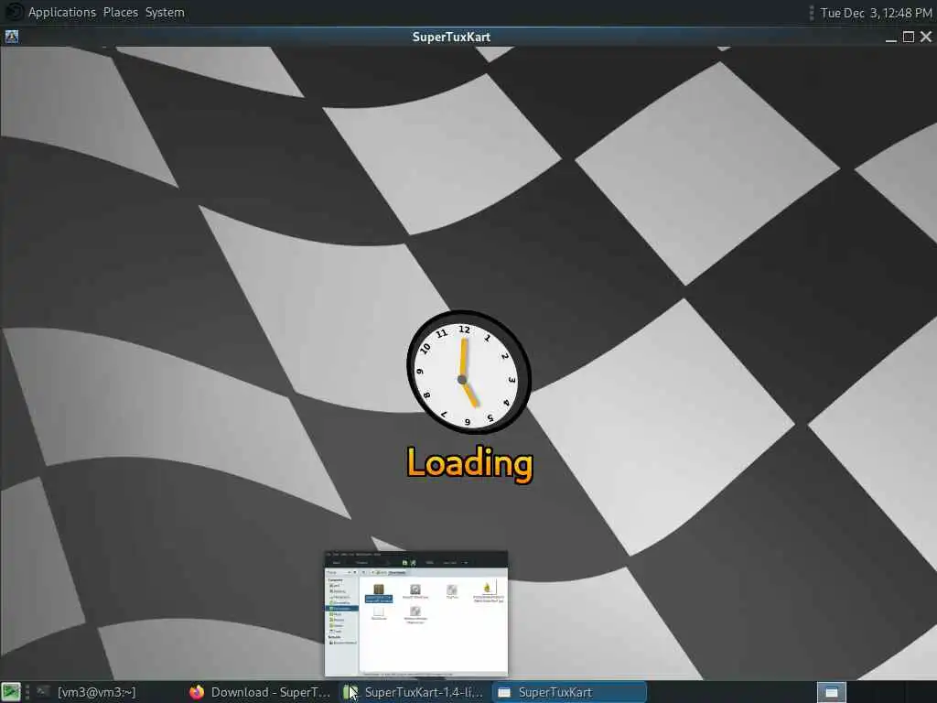Open the SuperTuxKart window menu icon

(x=11, y=37)
